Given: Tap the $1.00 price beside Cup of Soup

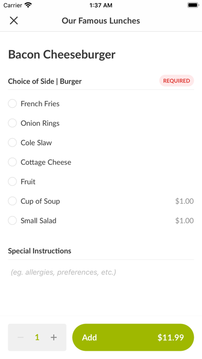Looking at the screenshot, I should pyautogui.click(x=184, y=201).
